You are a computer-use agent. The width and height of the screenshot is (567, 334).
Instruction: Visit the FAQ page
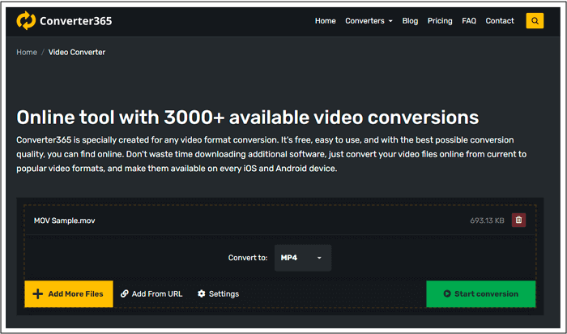(469, 21)
